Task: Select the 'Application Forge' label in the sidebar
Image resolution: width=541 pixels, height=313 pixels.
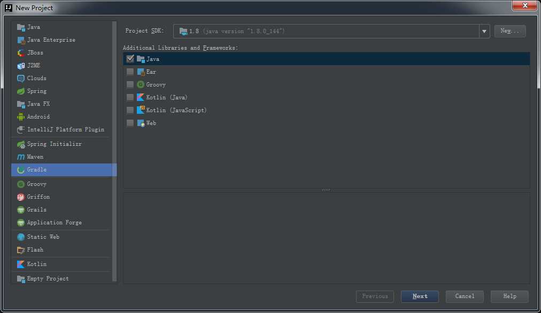Action: pyautogui.click(x=54, y=223)
